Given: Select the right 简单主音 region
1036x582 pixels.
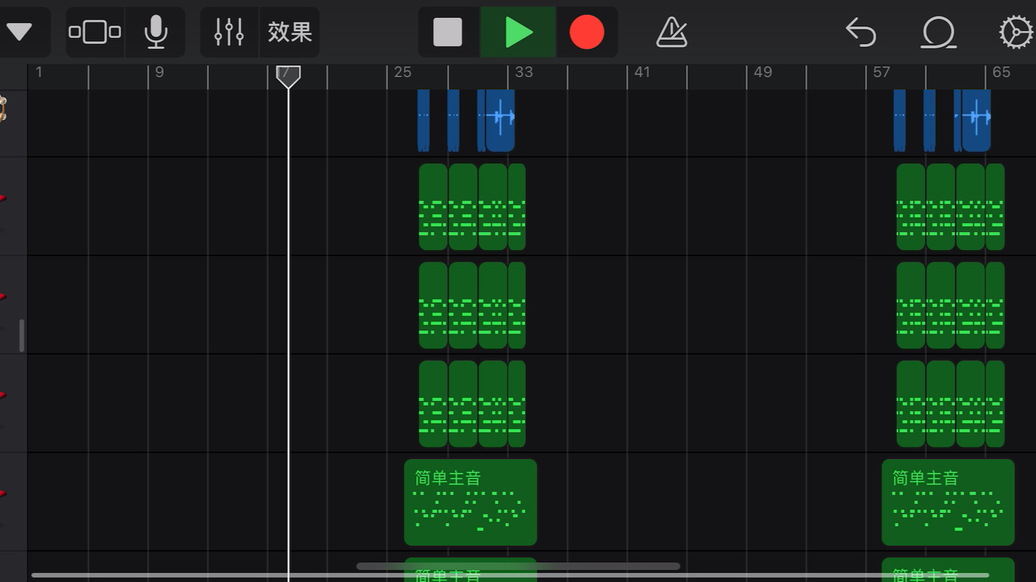Looking at the screenshot, I should [x=948, y=502].
